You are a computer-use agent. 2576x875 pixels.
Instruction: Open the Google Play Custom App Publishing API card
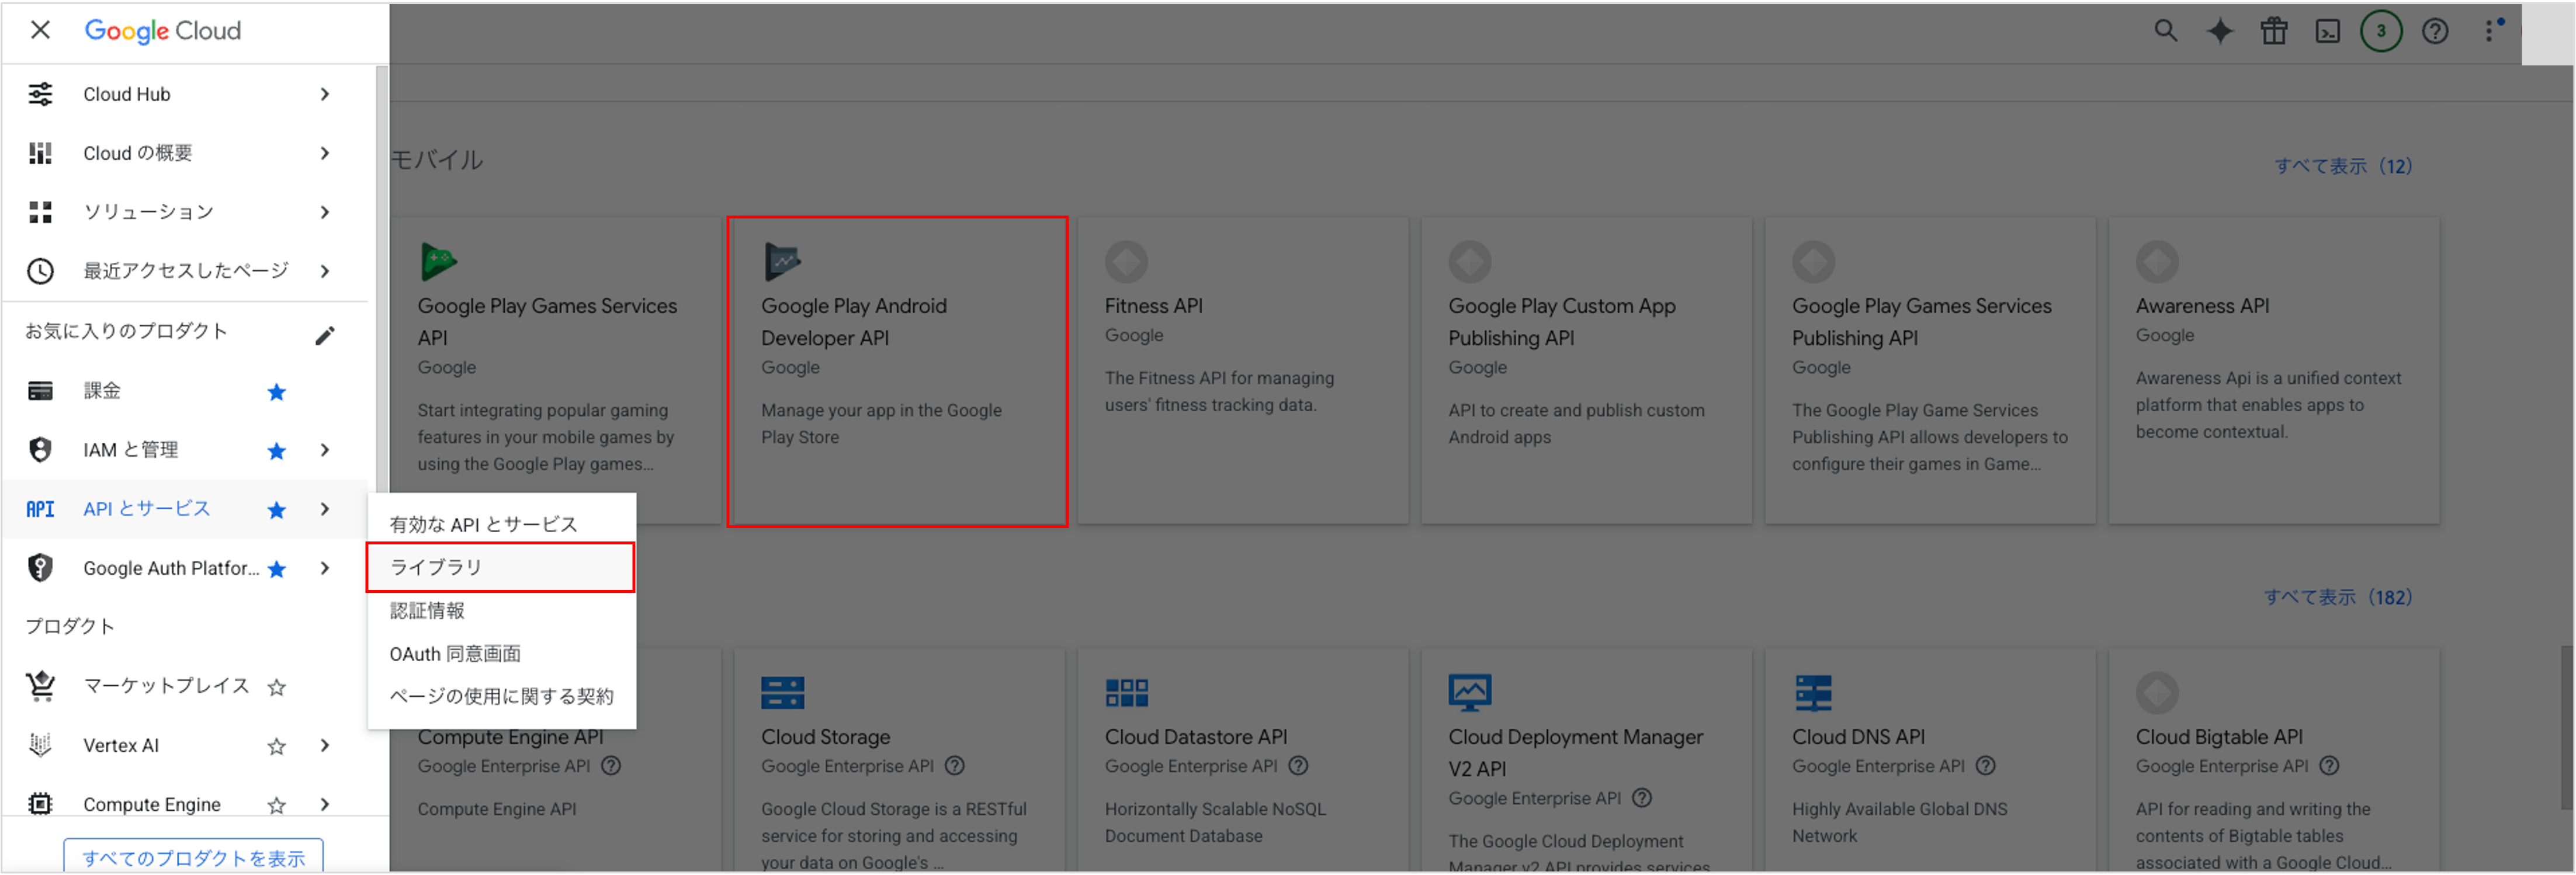1586,371
